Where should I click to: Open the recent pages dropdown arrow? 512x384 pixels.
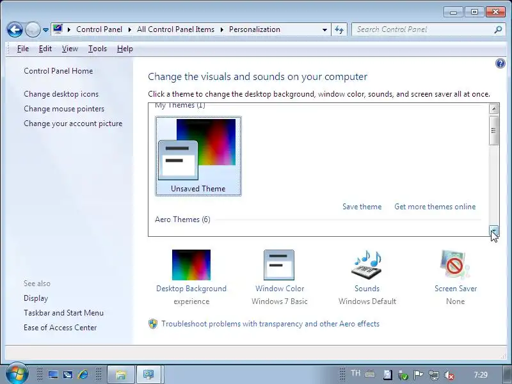click(45, 29)
